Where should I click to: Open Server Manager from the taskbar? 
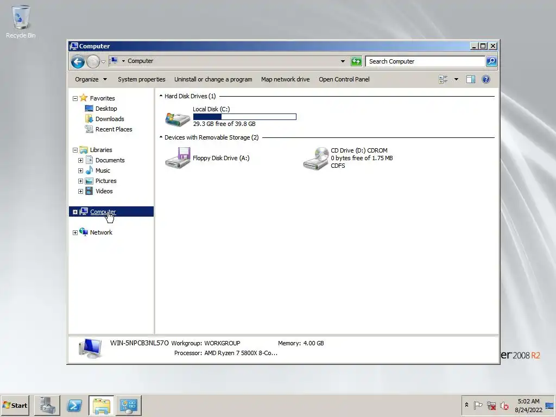pyautogui.click(x=47, y=405)
